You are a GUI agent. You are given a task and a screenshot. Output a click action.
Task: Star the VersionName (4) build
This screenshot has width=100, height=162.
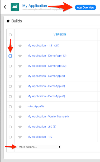(20, 117)
